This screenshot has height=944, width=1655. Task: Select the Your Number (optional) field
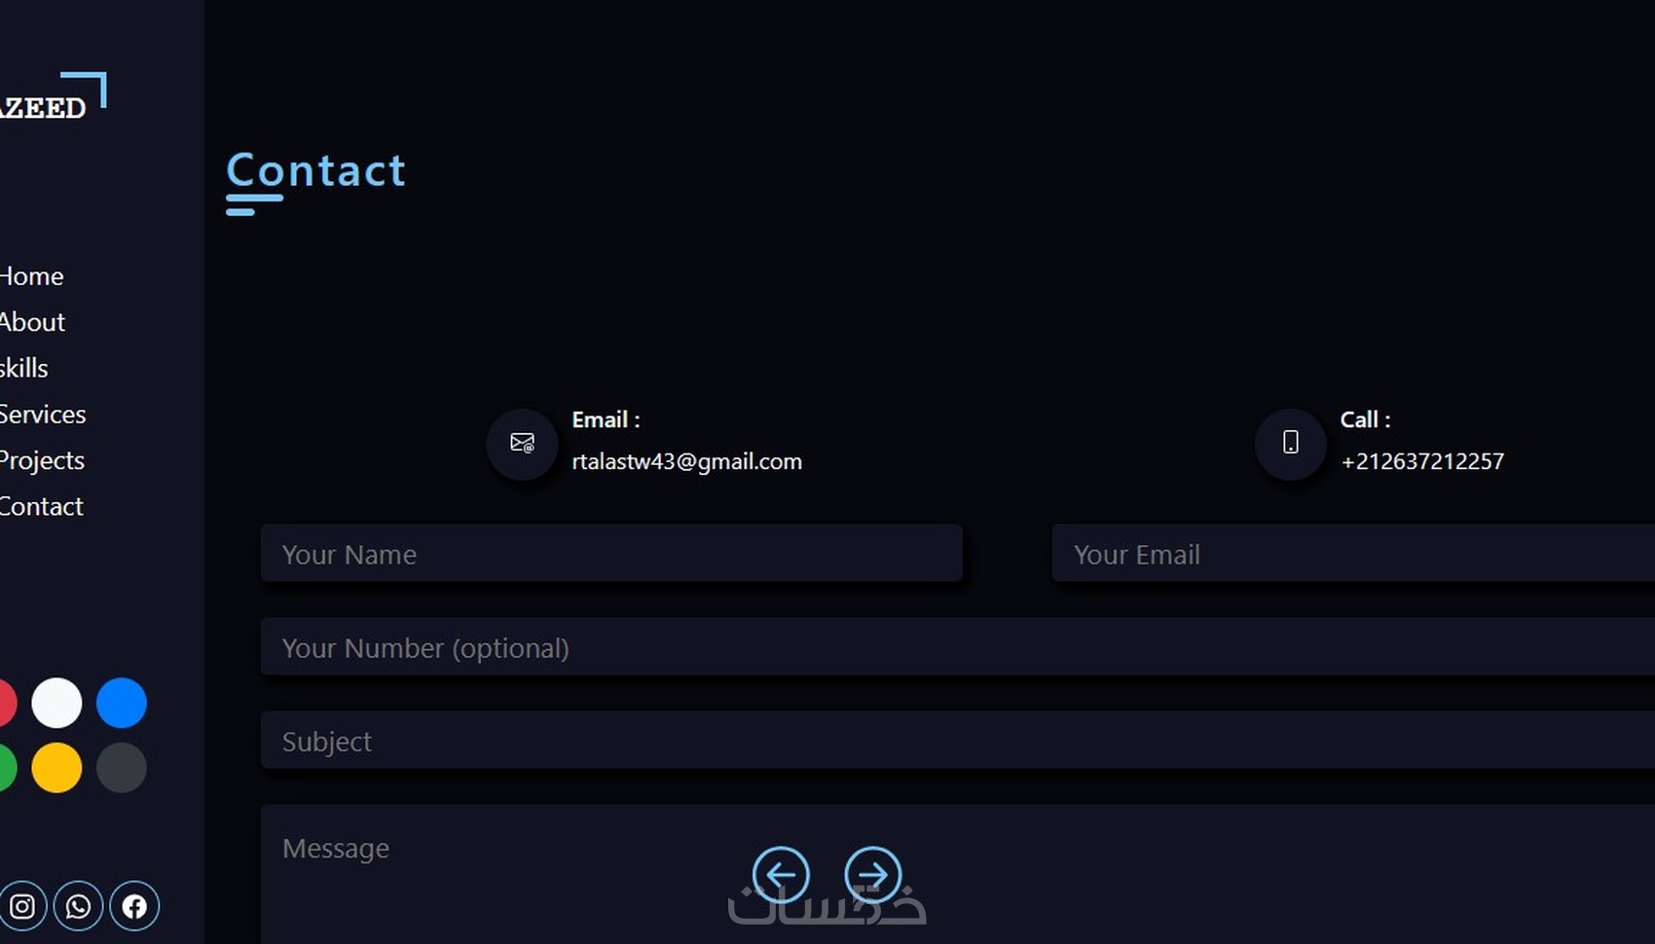point(958,647)
